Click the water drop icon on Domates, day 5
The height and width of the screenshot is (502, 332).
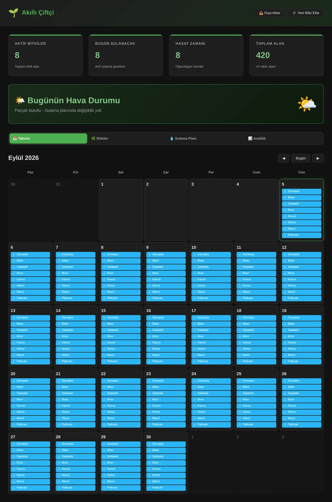coord(285,191)
